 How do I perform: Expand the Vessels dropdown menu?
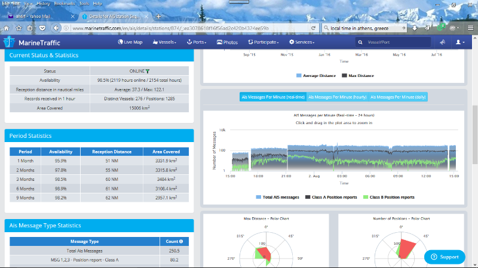click(x=166, y=42)
